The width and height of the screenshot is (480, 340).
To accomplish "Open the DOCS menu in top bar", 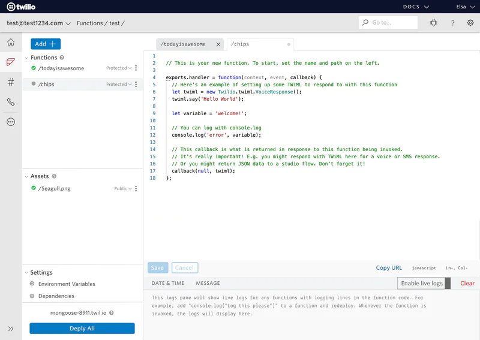I will pos(416,7).
